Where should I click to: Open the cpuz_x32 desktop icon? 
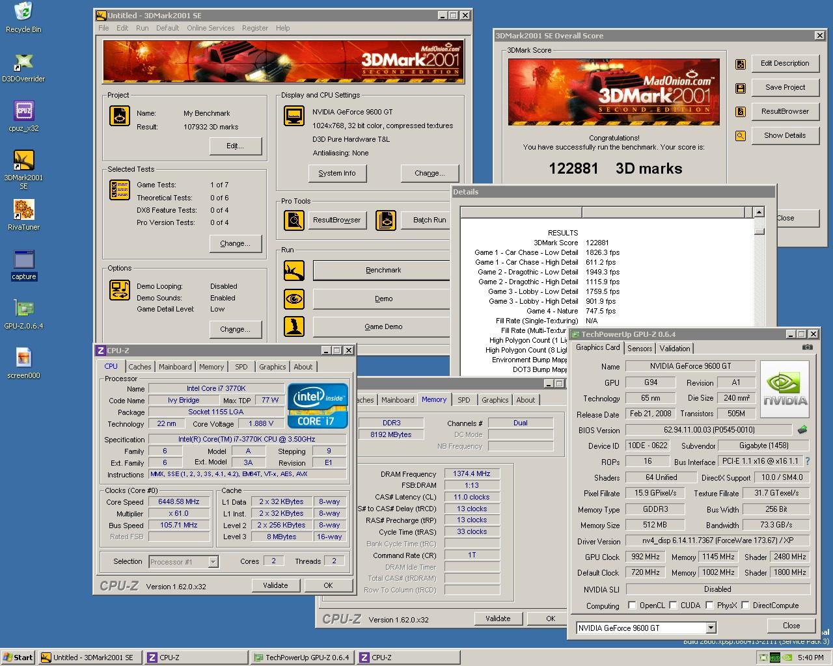(x=23, y=116)
